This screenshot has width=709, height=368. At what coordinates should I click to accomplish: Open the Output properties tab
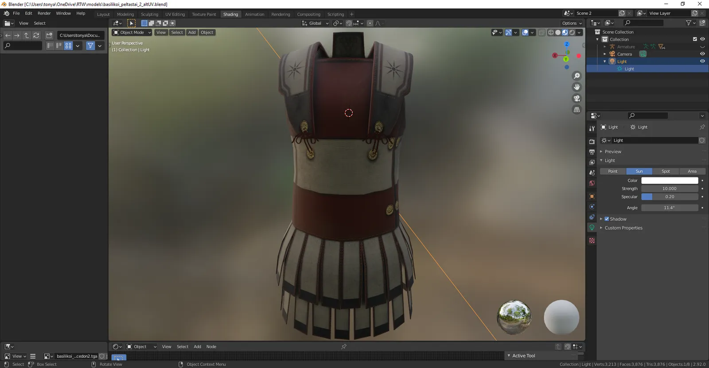click(592, 152)
